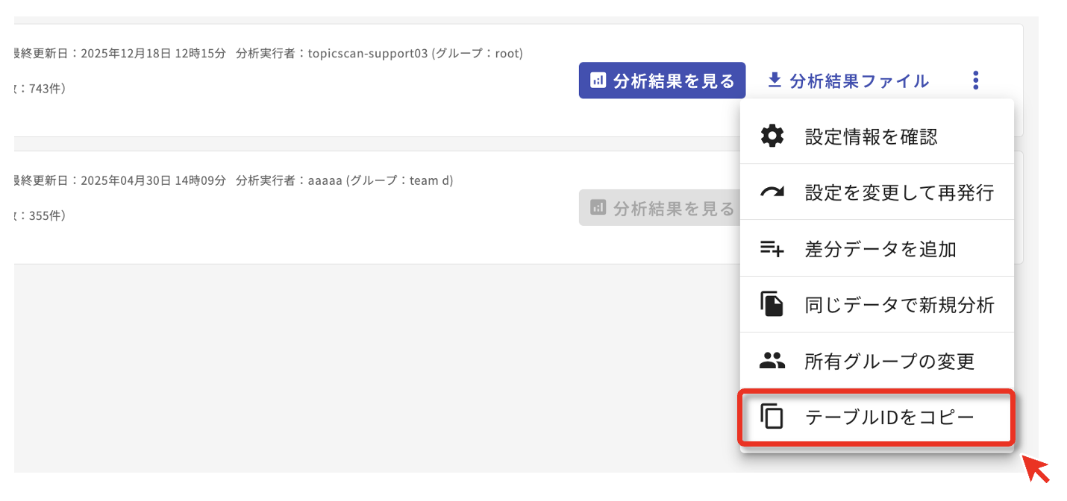Download via the 分析結果ファイル link text
Screen dimensions: 1067x501
[859, 81]
